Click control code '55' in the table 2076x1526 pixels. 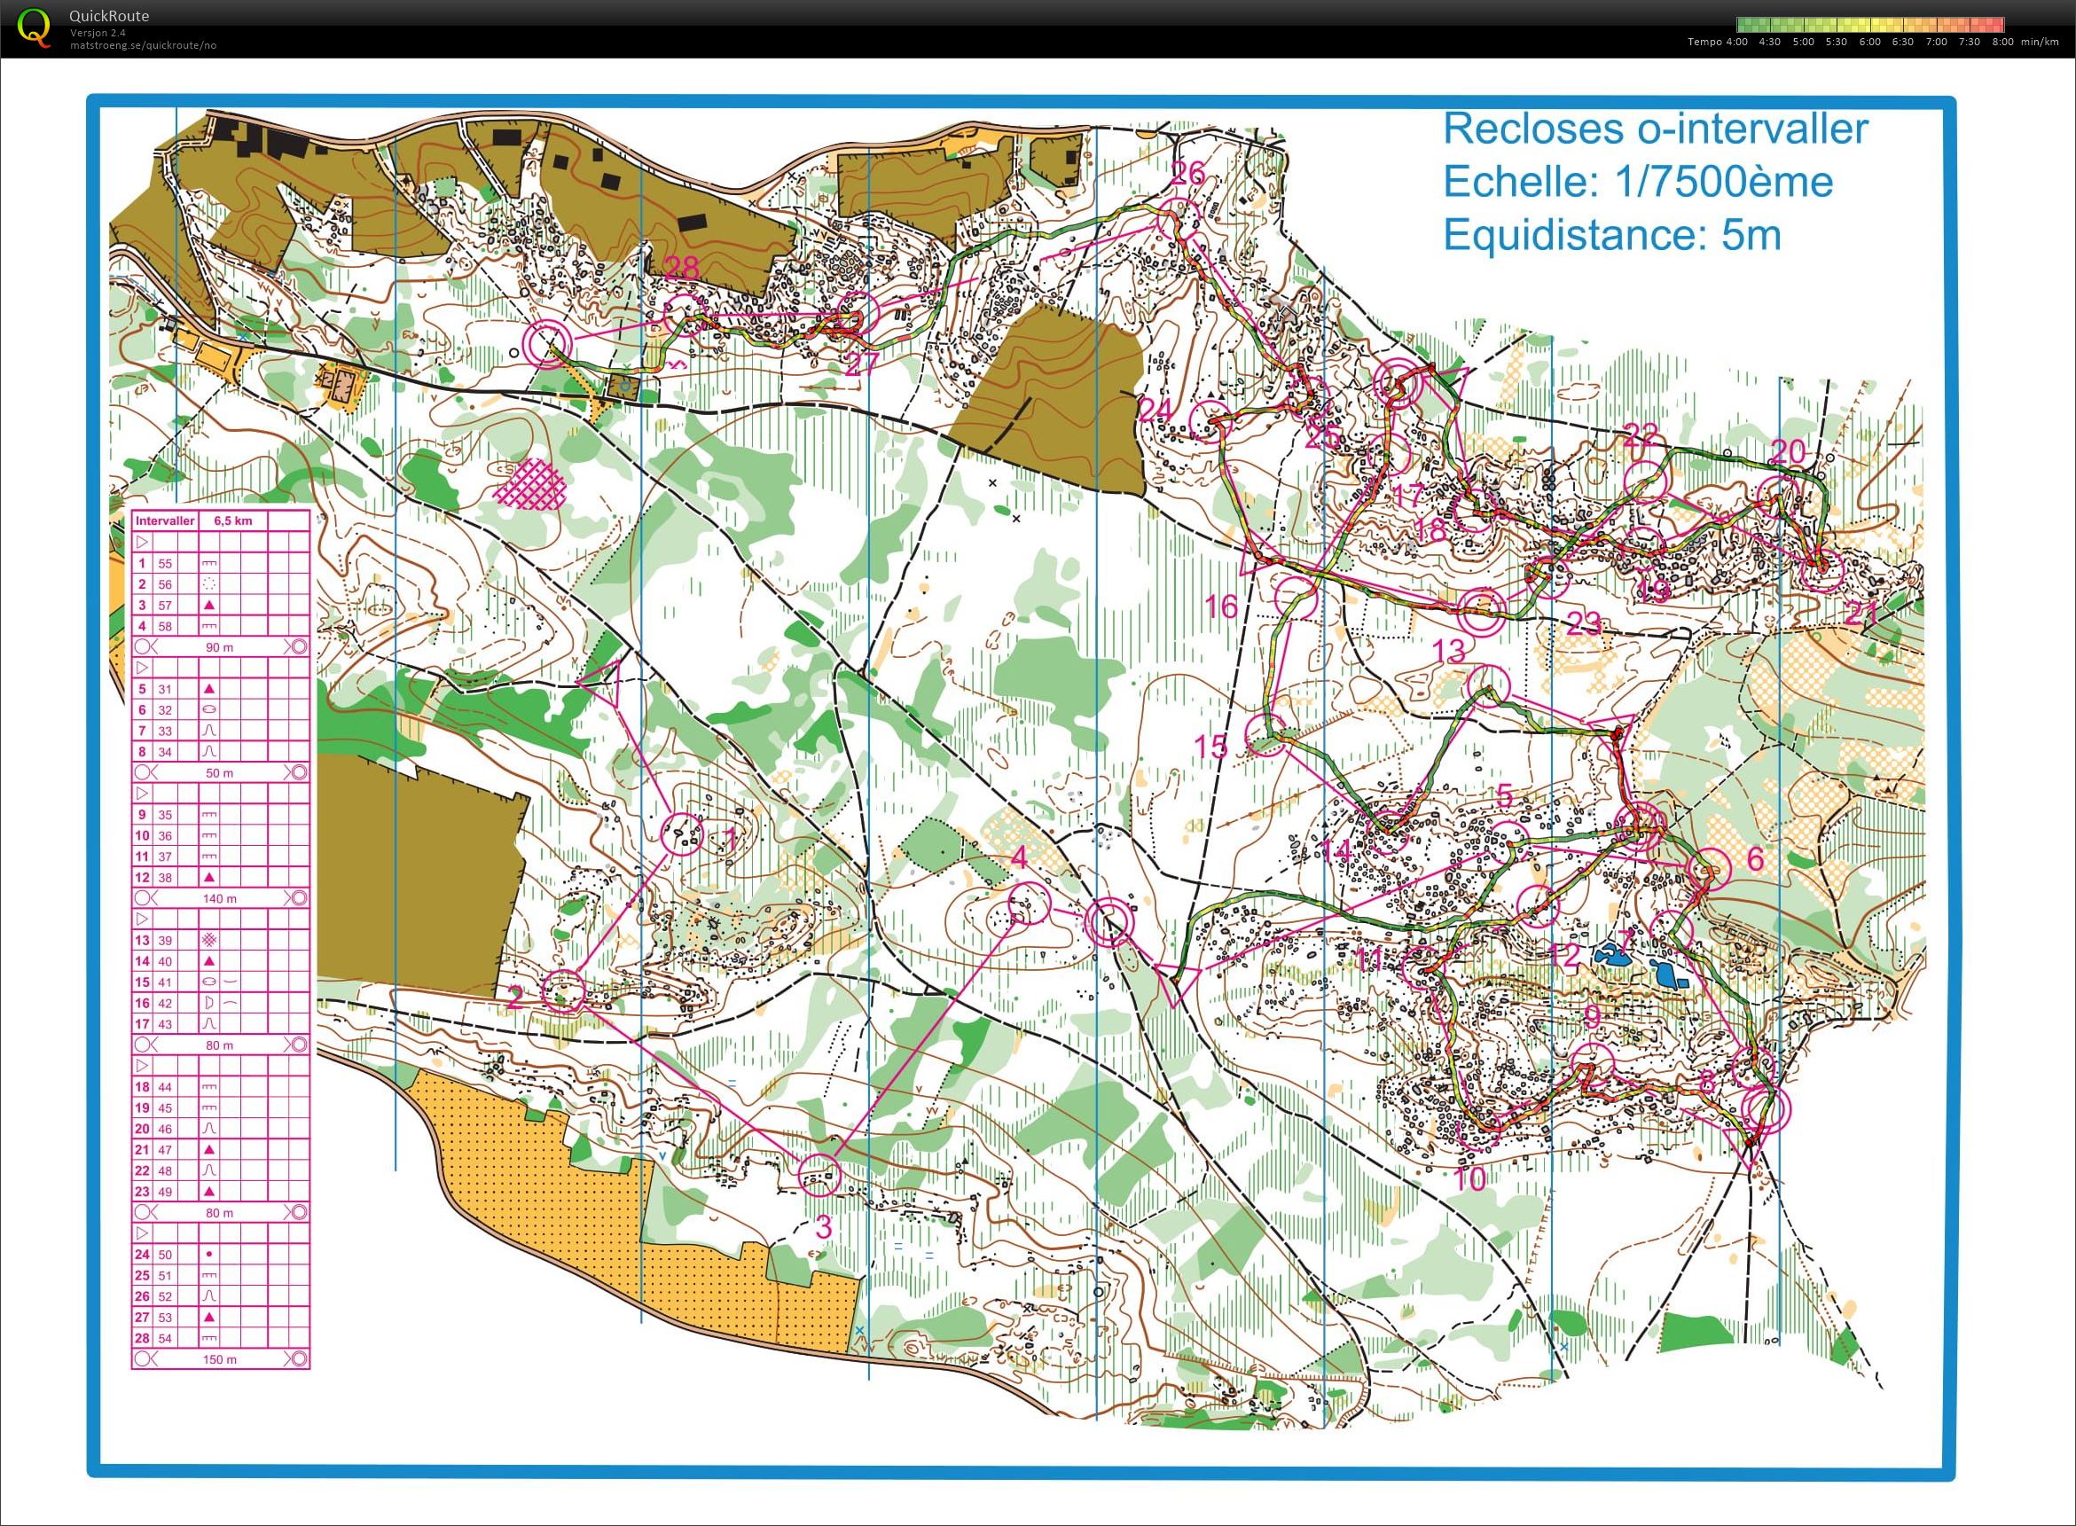click(164, 563)
